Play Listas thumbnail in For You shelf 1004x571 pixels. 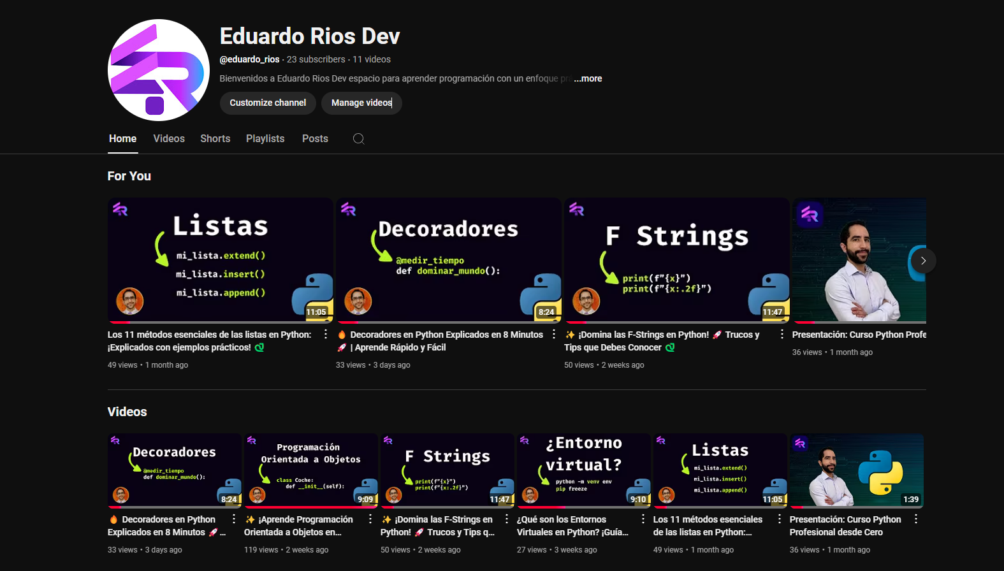click(221, 260)
